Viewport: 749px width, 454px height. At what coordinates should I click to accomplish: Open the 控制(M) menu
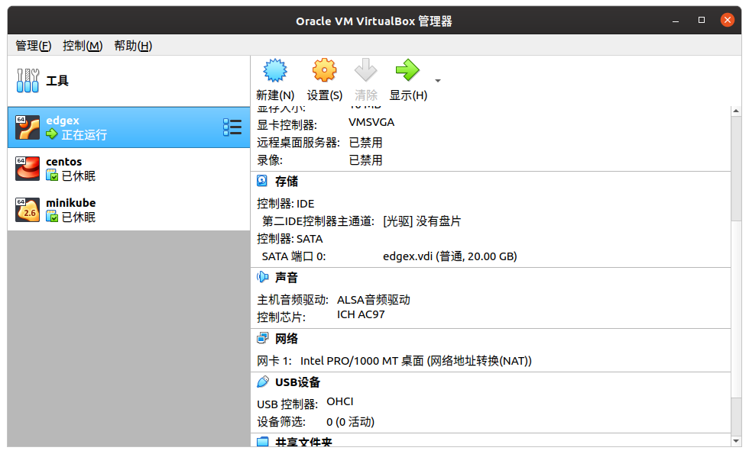click(x=83, y=46)
